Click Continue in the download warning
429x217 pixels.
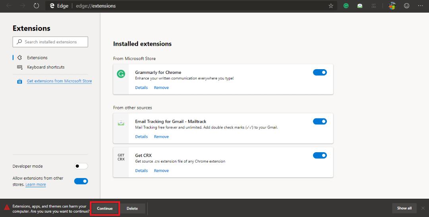tap(105, 208)
